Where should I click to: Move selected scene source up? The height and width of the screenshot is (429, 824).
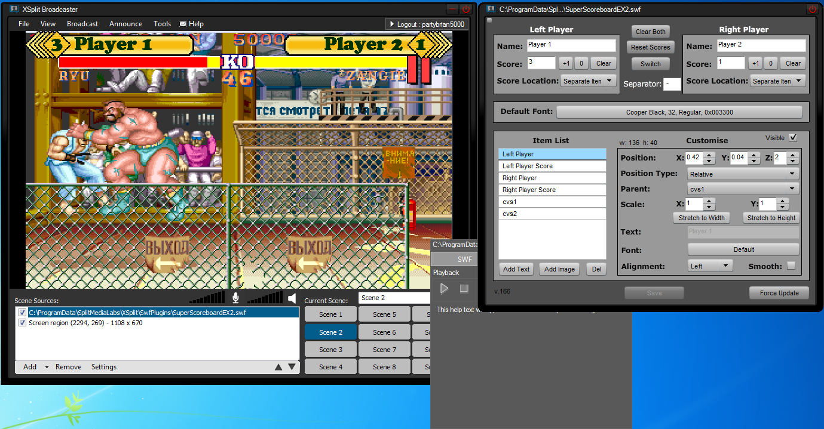point(278,367)
